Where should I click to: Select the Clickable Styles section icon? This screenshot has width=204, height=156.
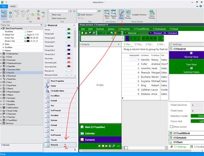click(x=47, y=91)
